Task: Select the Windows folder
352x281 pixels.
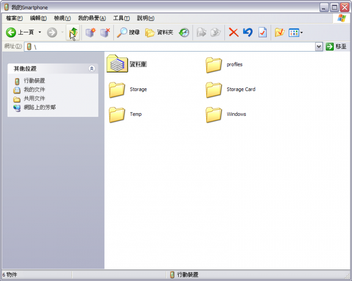Action: click(226, 115)
